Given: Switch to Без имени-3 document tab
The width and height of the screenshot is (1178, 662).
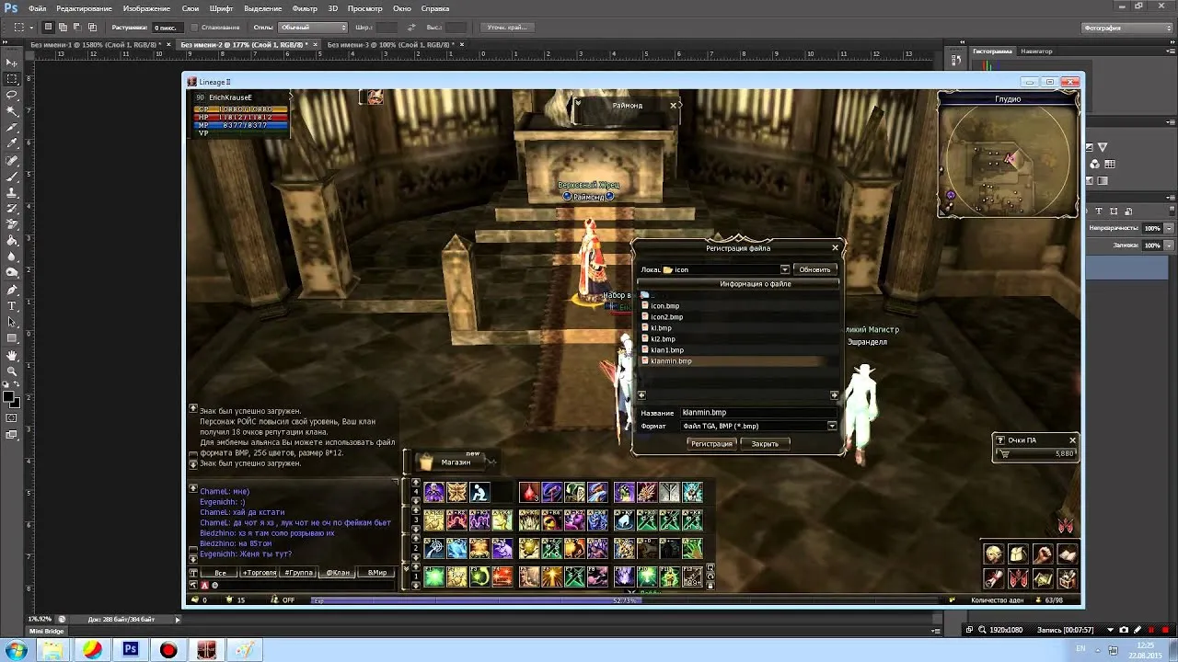Looking at the screenshot, I should coord(391,44).
